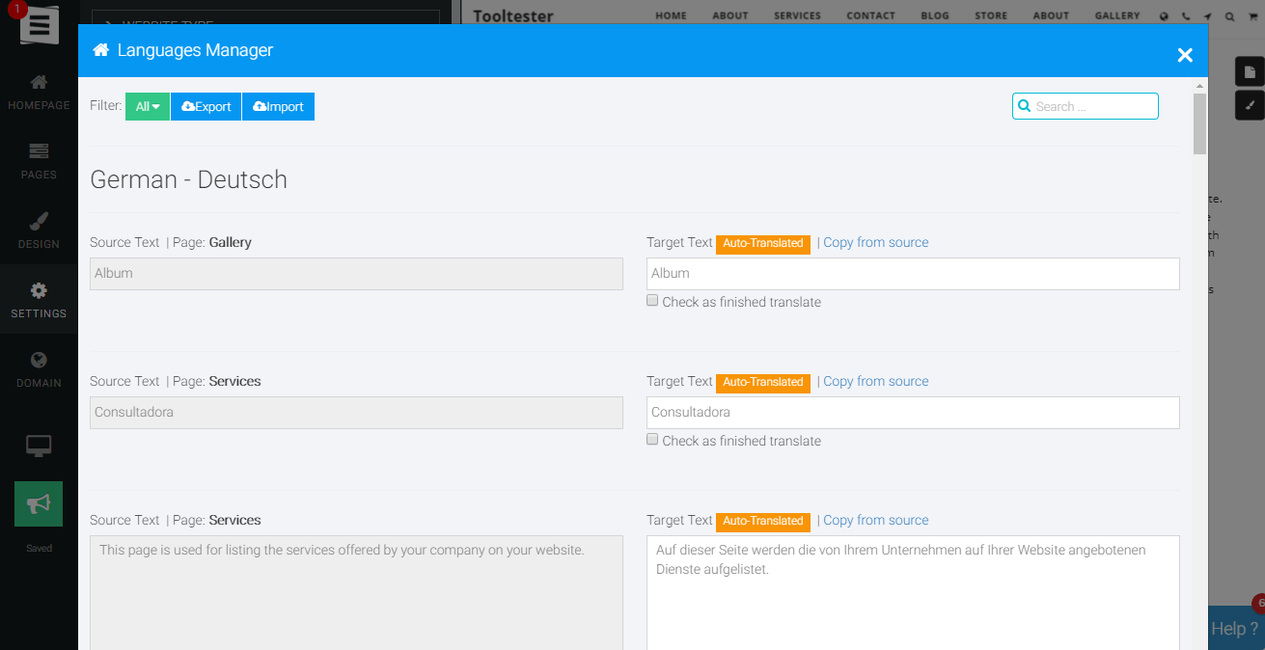Click the Tooltester site logo

512,16
